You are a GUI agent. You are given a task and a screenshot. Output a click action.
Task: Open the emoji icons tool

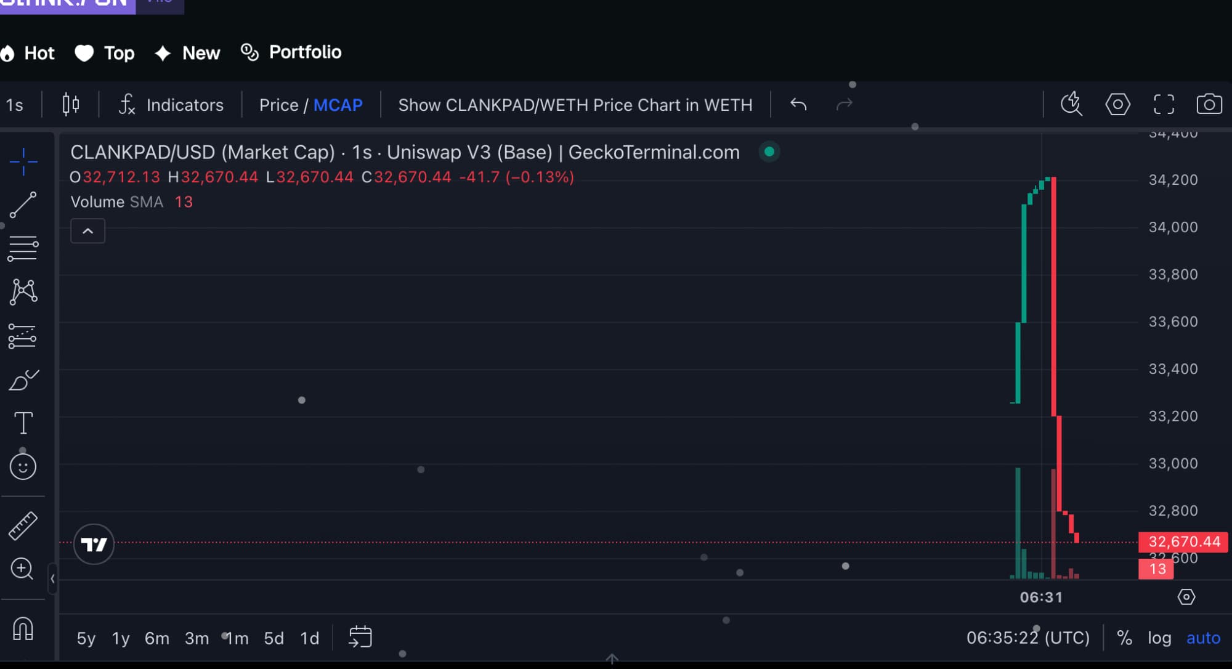[x=23, y=466]
